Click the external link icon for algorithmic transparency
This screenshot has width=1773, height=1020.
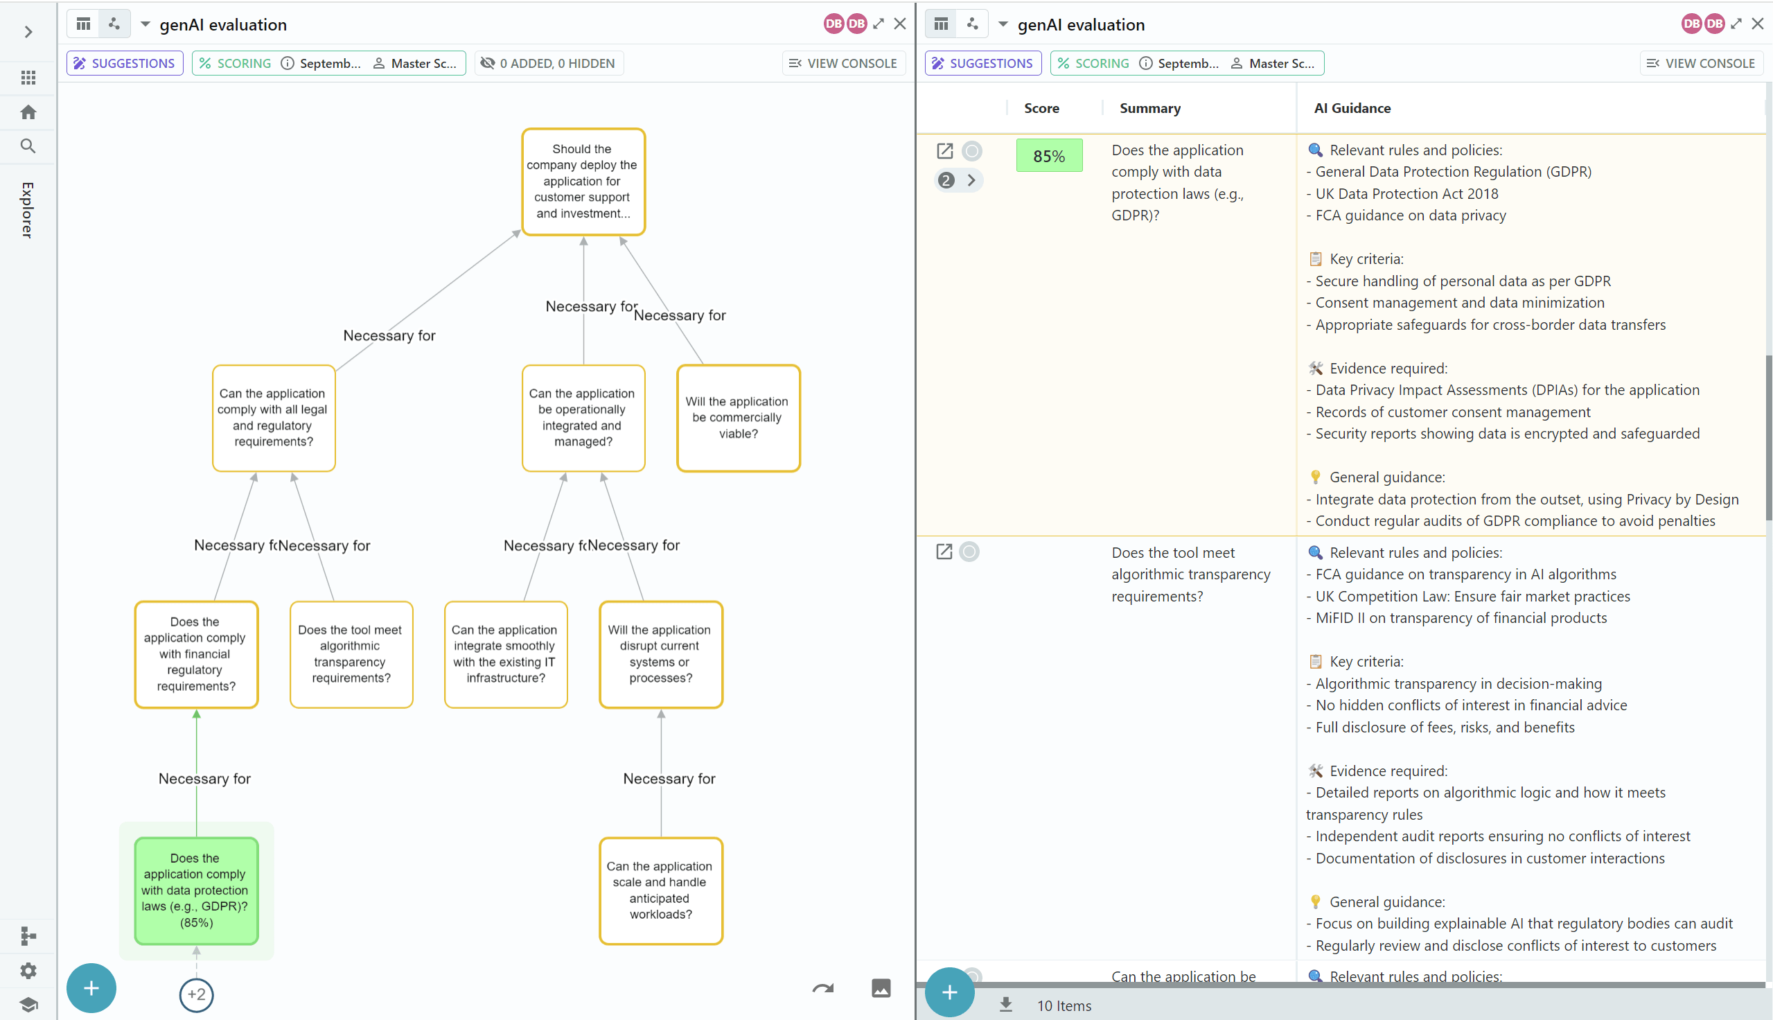[x=944, y=552]
